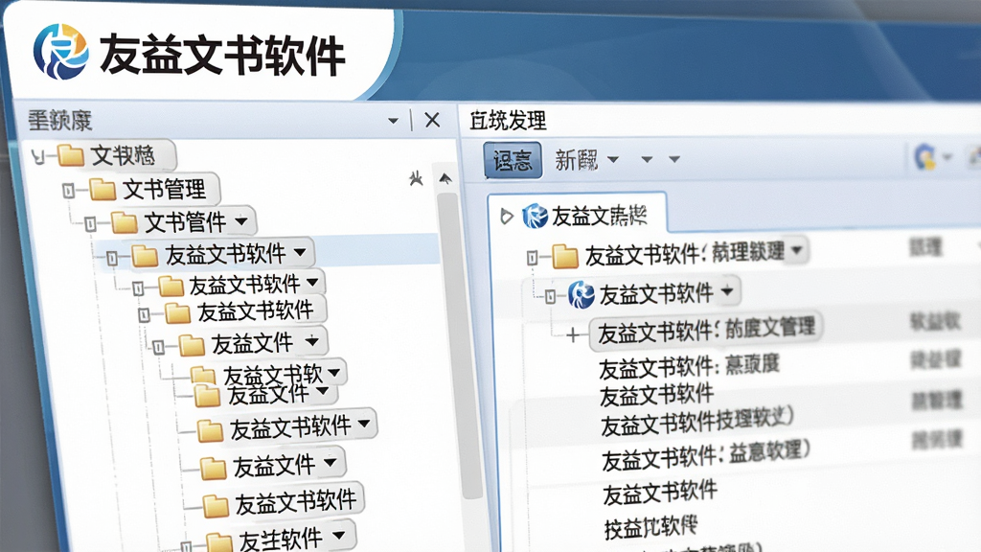Viewport: 981px width, 552px height.
Task: Collapse the 文书管理 node expander
Action: coord(69,191)
